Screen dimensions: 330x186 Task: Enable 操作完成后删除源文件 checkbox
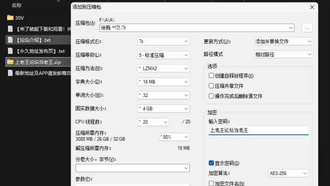[x=211, y=96]
